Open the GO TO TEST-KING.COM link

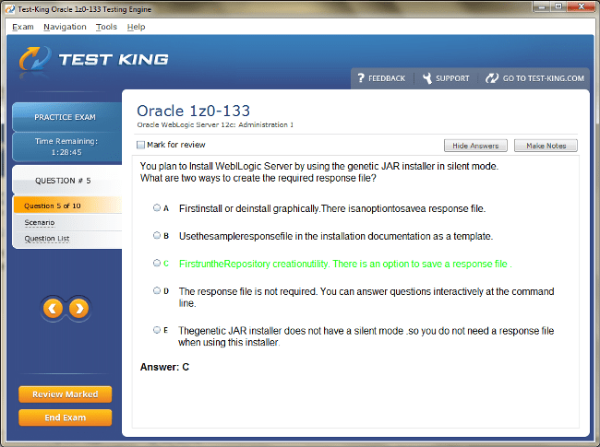point(544,78)
